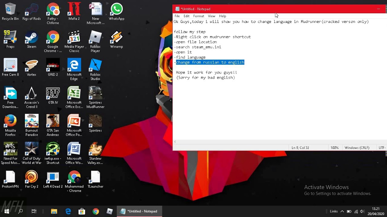Select the Spintires MudRunner desktop shortcut

click(95, 98)
